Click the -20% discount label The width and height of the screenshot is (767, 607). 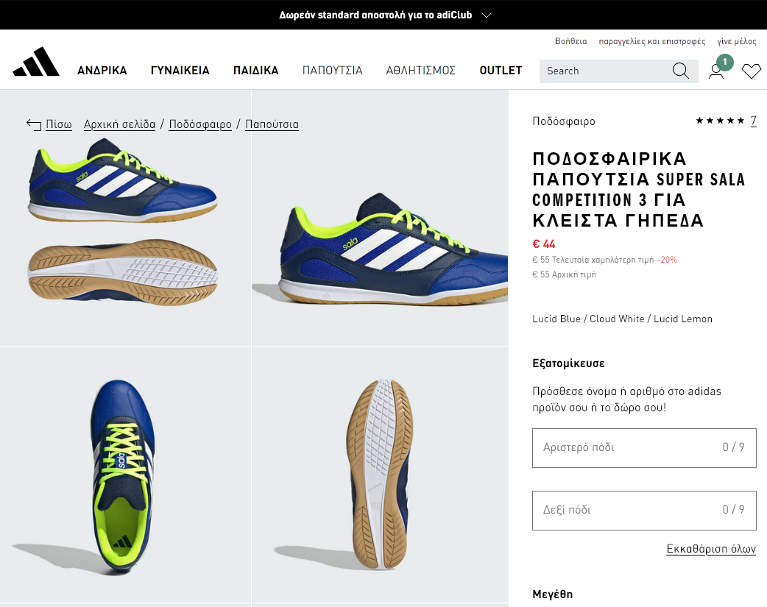(667, 260)
